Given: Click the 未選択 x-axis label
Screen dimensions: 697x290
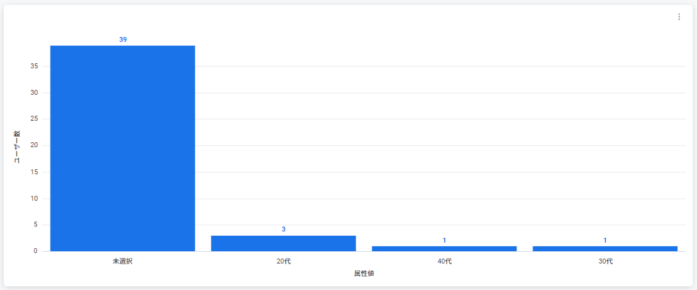Looking at the screenshot, I should pyautogui.click(x=123, y=261).
